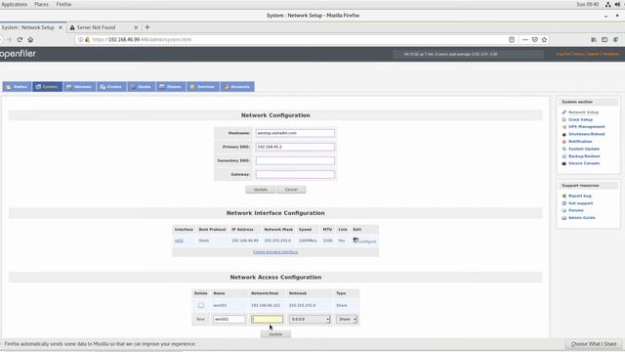The image size is (625, 352).
Task: Click the Pocket save icon in address bar
Action: pyautogui.click(x=535, y=39)
